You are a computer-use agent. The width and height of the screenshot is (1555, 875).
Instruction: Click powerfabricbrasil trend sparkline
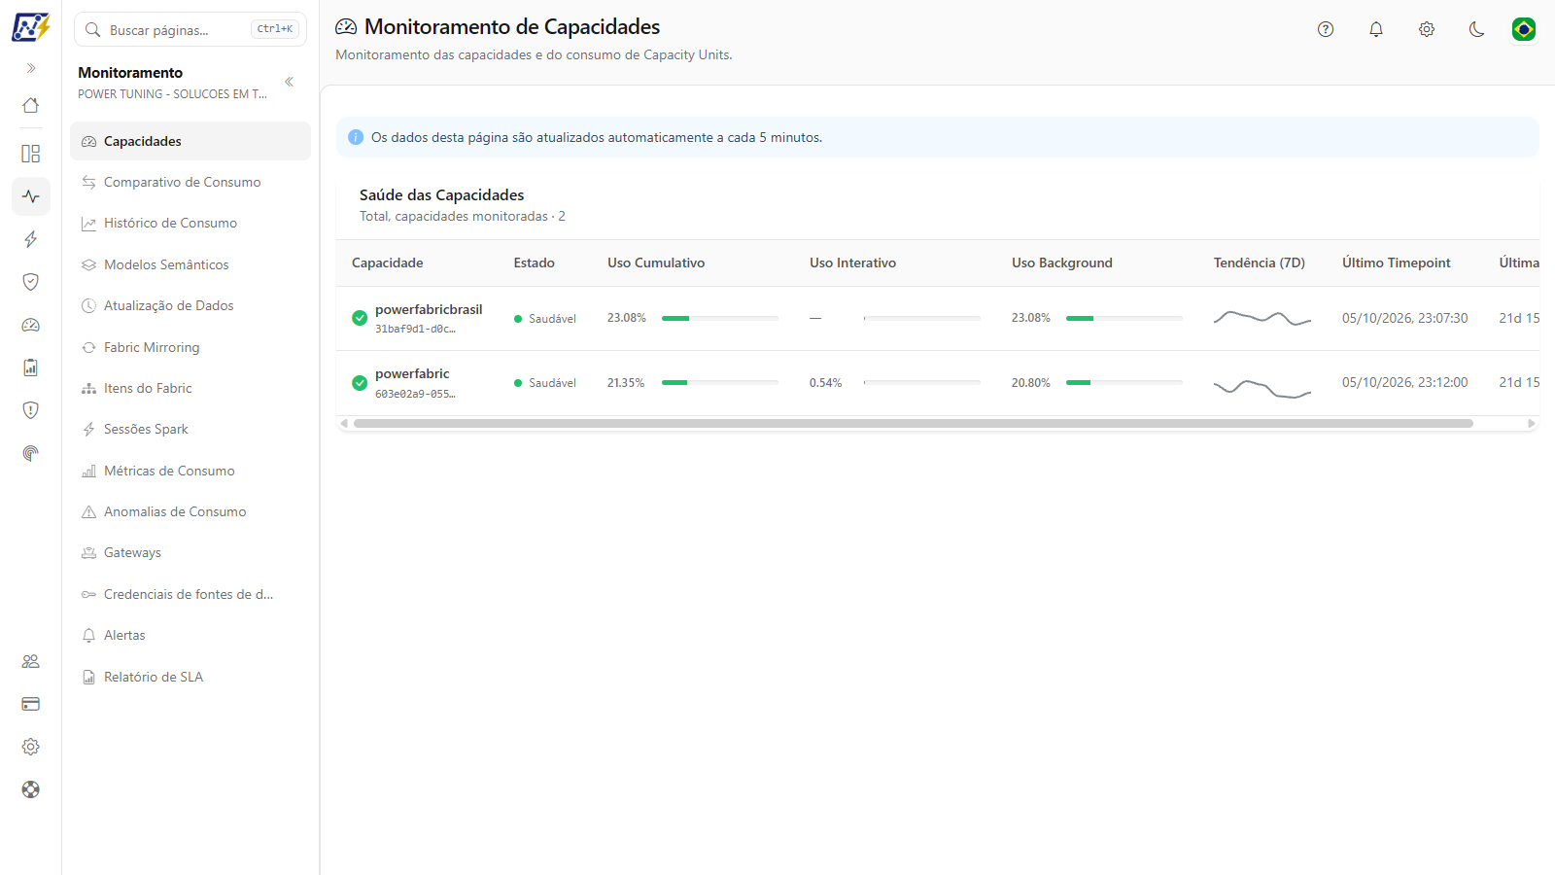1262,318
